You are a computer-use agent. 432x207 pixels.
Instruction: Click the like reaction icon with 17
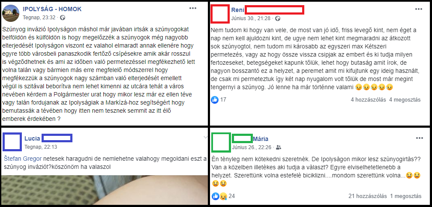pyautogui.click(x=215, y=100)
